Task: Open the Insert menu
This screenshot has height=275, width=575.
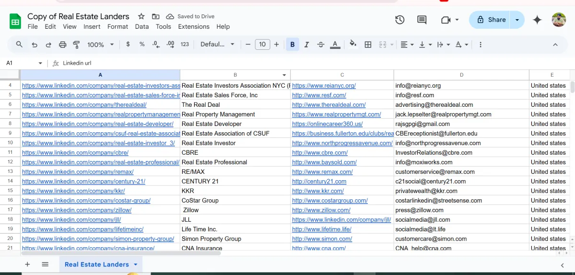Action: pyautogui.click(x=92, y=27)
